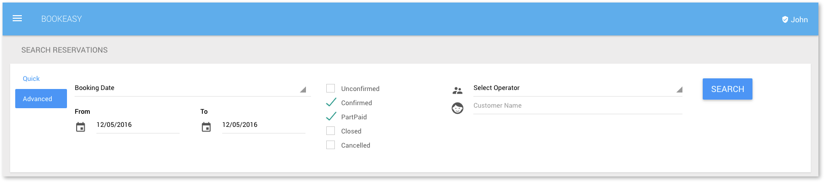Click the customer face icon

coord(458,108)
